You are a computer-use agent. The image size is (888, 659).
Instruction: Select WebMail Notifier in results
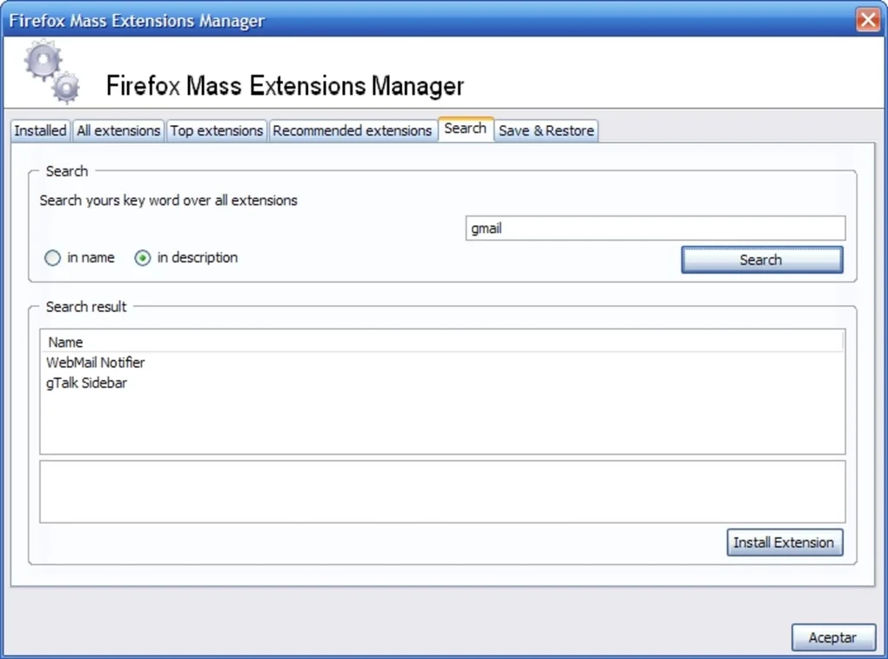pyautogui.click(x=95, y=363)
